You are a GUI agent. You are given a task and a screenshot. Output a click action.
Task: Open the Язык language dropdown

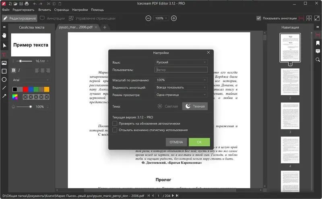[181, 62]
